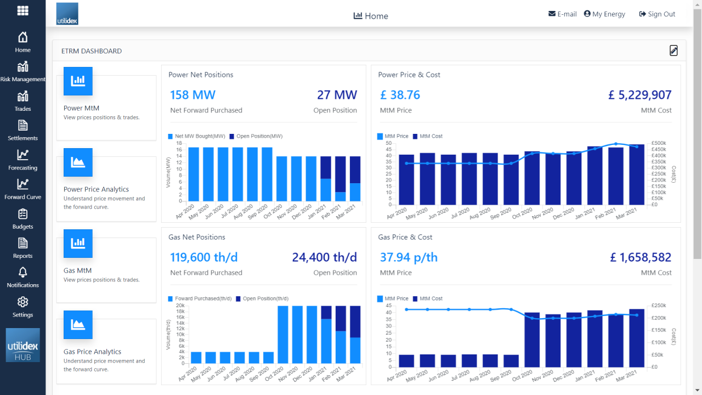702x395 pixels.
Task: Select the Home tab in the top bar
Action: [371, 16]
